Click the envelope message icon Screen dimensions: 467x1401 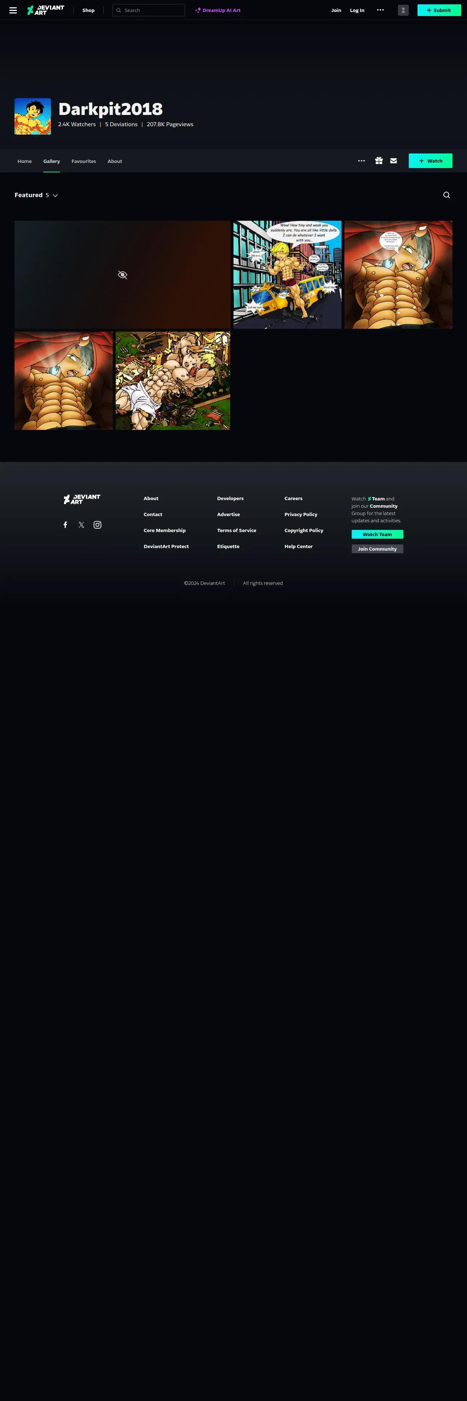394,161
